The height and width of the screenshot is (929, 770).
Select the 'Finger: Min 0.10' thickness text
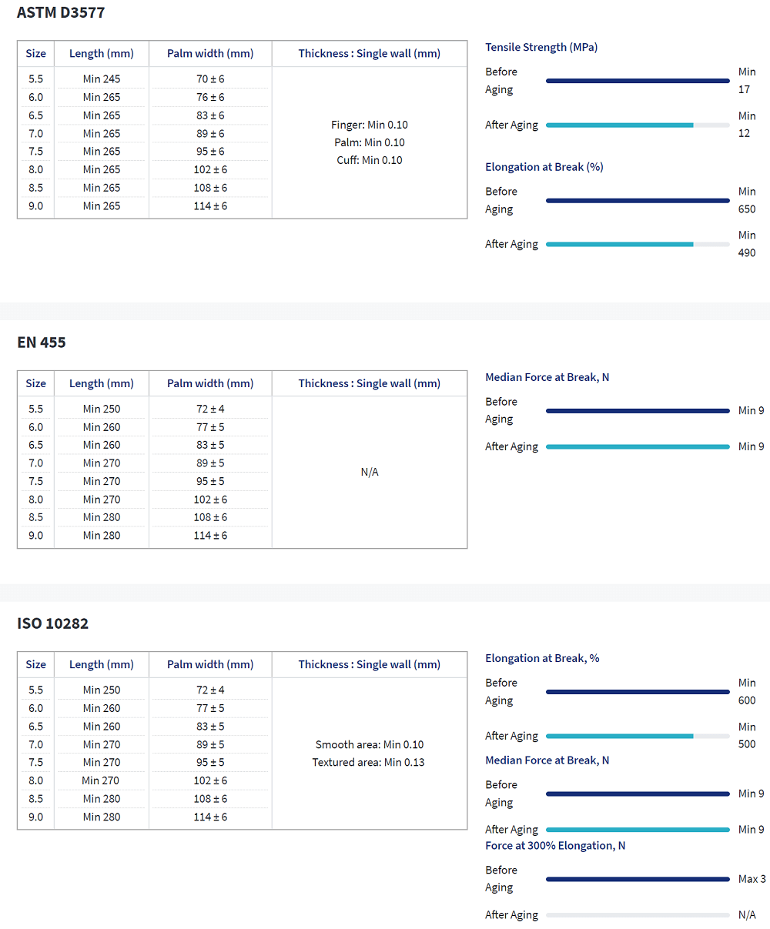(x=370, y=125)
